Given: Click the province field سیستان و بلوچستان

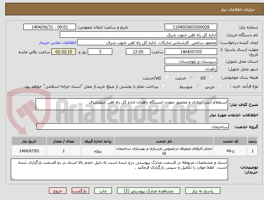Looking at the screenshot, I should point(191,61).
